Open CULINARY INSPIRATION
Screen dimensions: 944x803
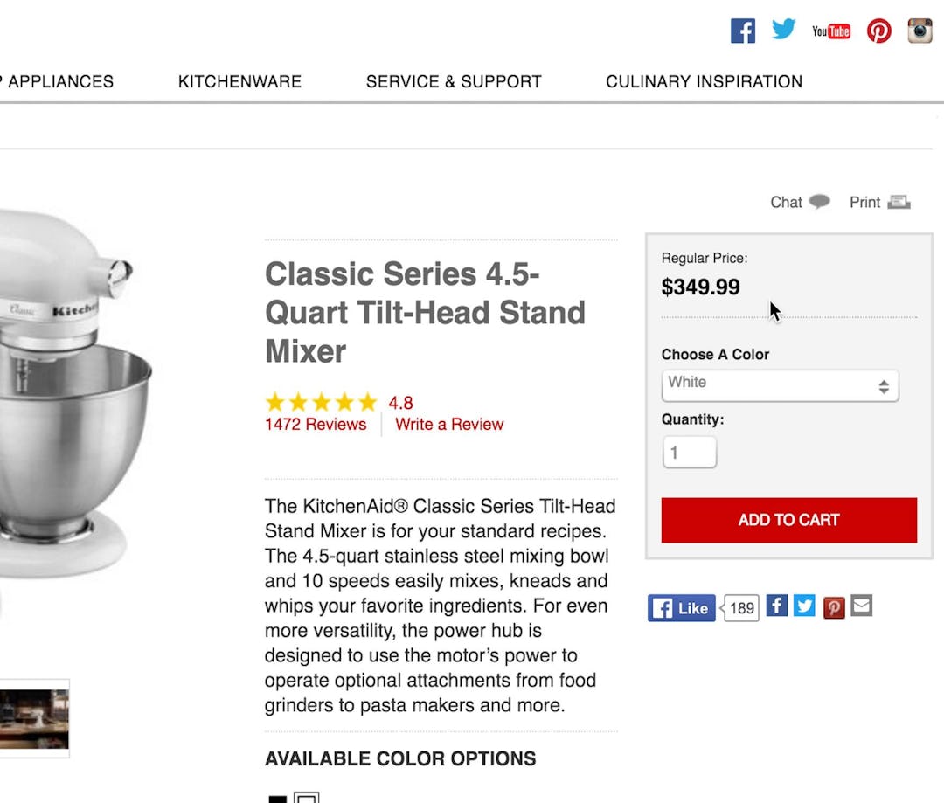pos(704,81)
